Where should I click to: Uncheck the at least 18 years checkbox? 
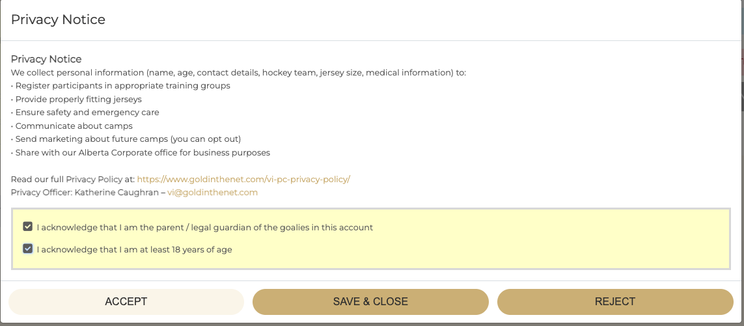27,249
